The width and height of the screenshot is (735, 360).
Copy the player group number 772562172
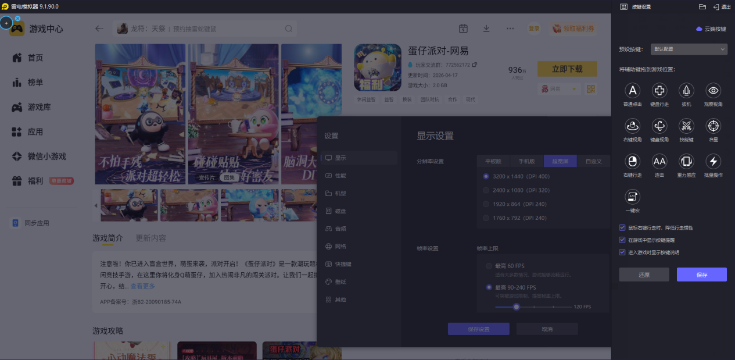click(475, 65)
